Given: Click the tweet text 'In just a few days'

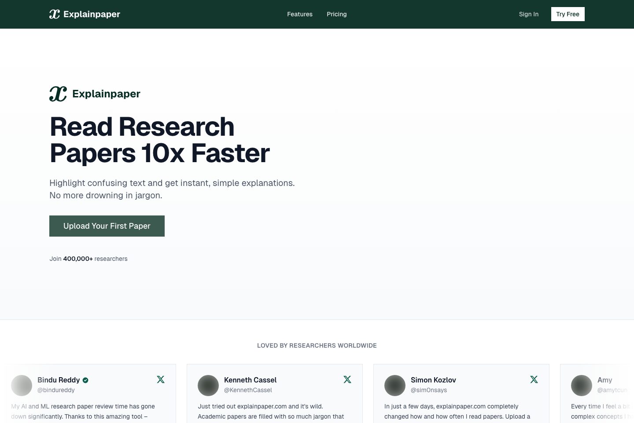Looking at the screenshot, I should coord(409,406).
